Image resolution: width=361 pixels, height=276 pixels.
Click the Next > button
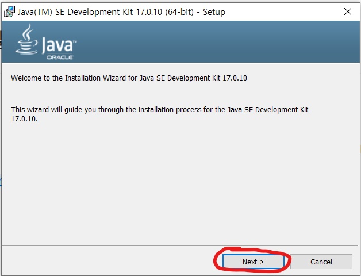tap(254, 262)
